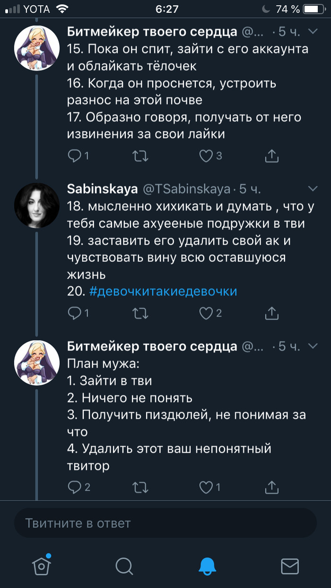Open options chevron on the first tweet
Viewport: 331px width, 588px height.
click(x=313, y=32)
